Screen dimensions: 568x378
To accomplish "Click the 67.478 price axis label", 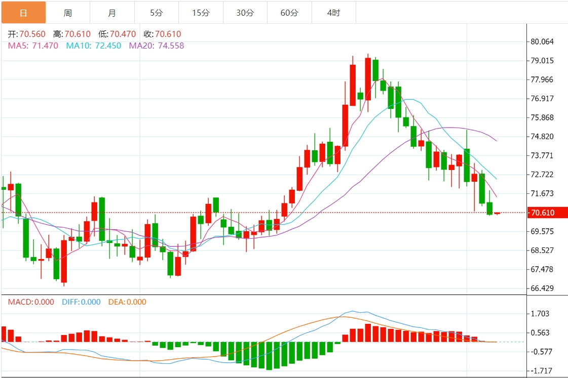I will pyautogui.click(x=542, y=269).
